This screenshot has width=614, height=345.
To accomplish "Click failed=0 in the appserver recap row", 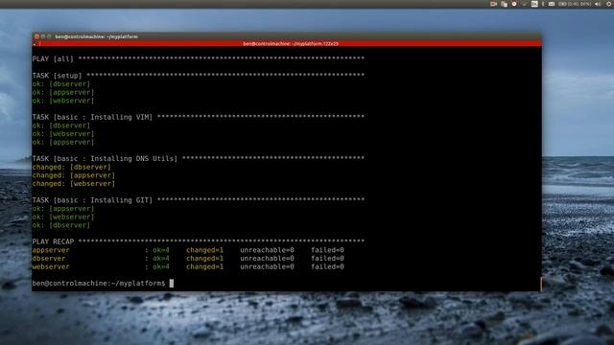I will tap(327, 250).
